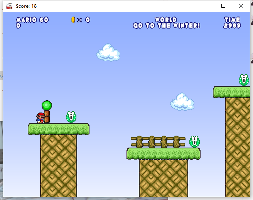The height and width of the screenshot is (200, 253).
Task: Click the wooden fence on the middle platform
Action: point(158,142)
